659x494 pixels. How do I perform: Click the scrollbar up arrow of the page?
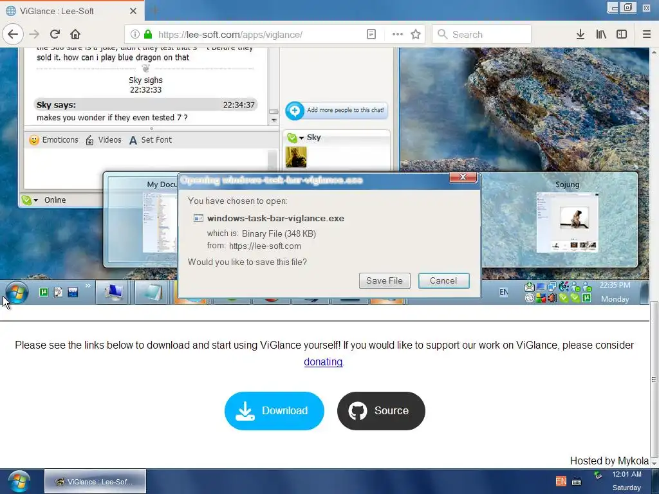pyautogui.click(x=654, y=52)
